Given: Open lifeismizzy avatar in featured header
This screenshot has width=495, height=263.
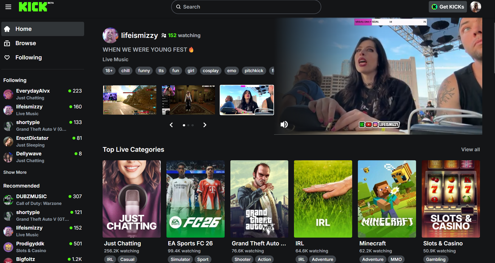Looking at the screenshot, I should 110,35.
